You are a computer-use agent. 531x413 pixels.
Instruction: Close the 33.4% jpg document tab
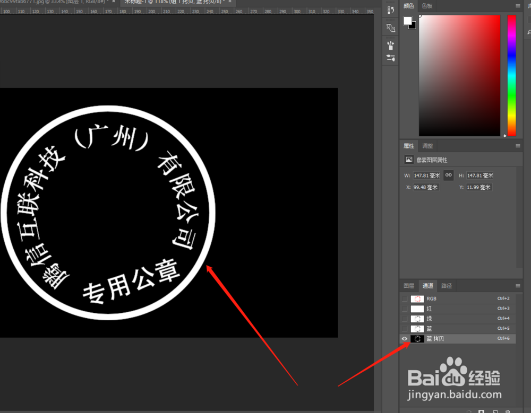(114, 2)
